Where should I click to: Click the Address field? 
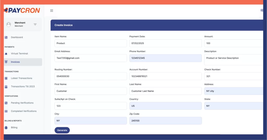point(234,91)
